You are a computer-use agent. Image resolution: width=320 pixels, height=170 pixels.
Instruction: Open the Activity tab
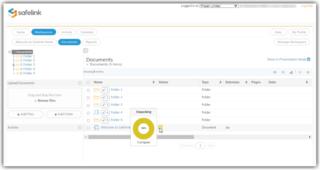click(67, 32)
